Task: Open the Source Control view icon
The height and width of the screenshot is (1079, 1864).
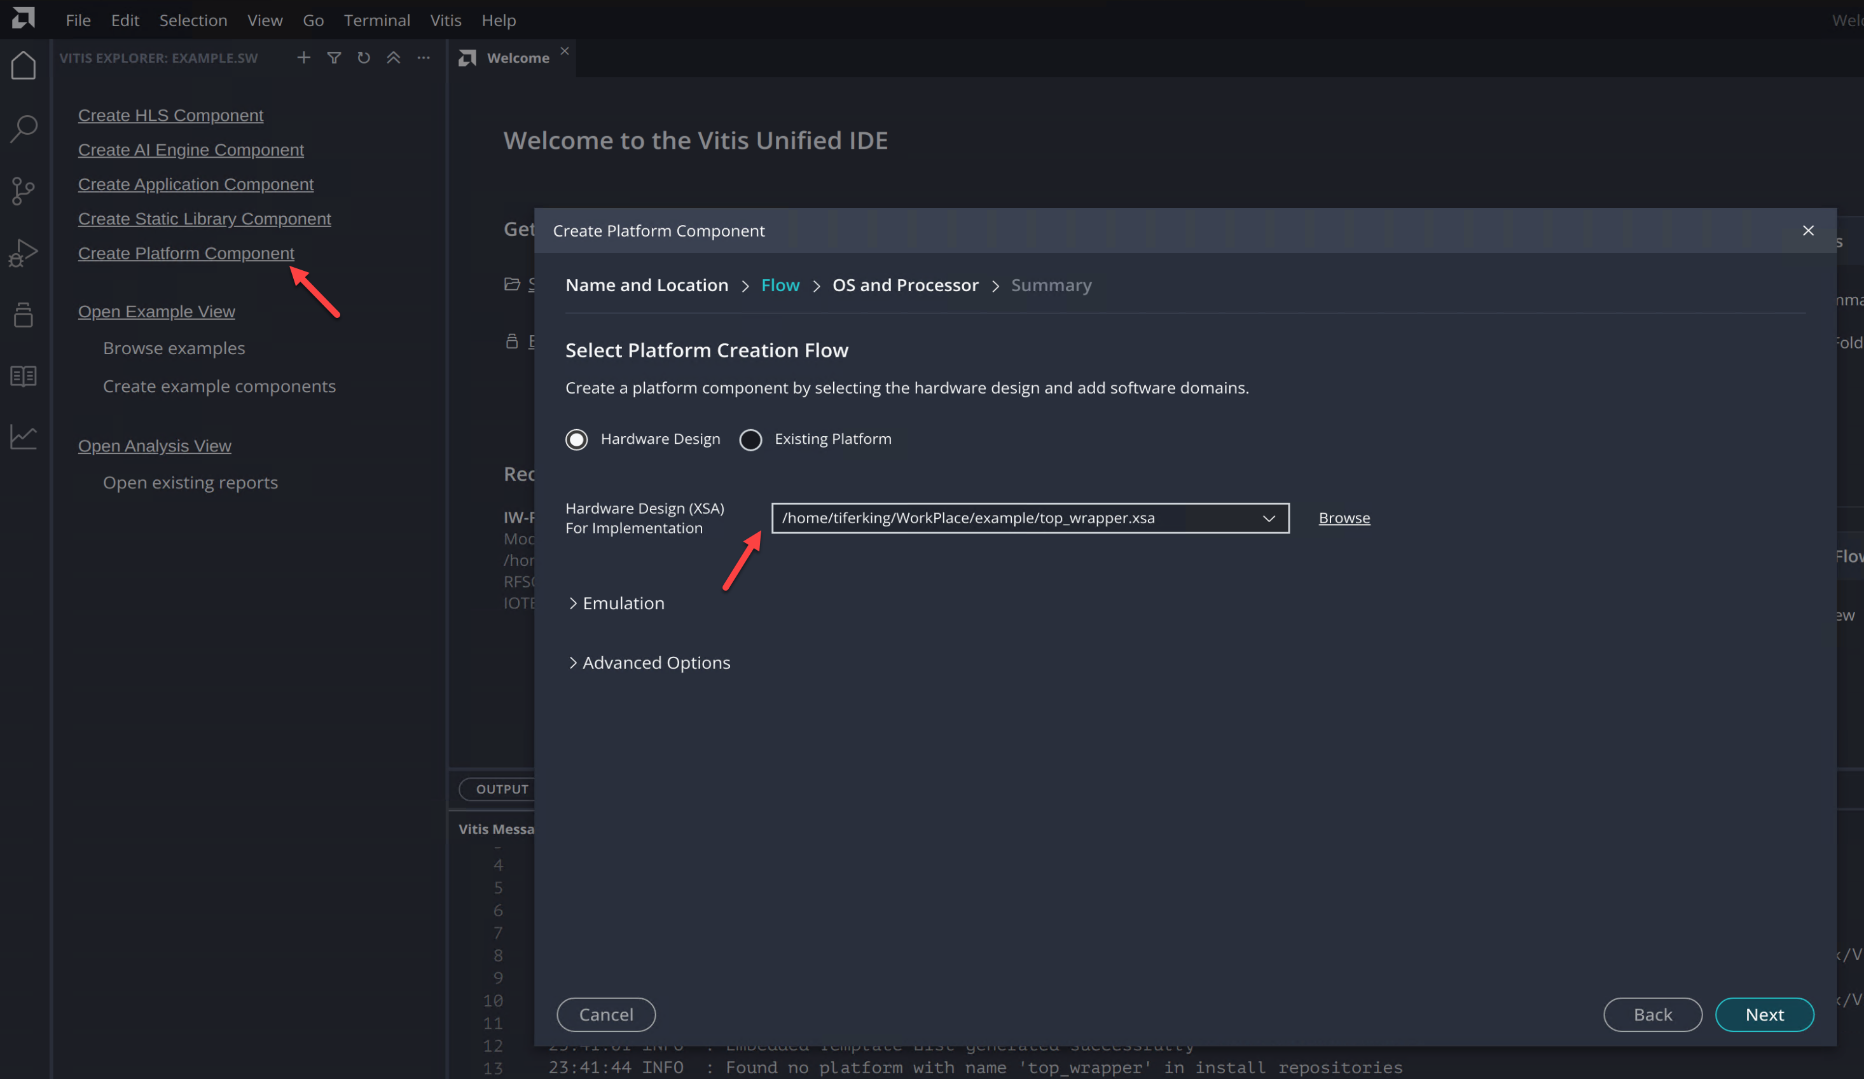Action: coord(24,191)
